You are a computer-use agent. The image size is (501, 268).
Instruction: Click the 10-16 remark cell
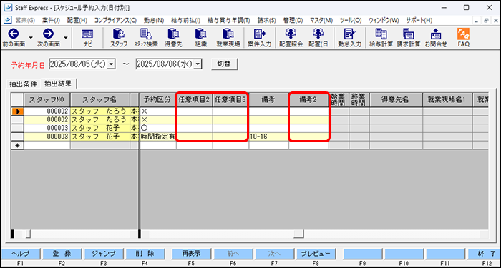tap(268, 137)
